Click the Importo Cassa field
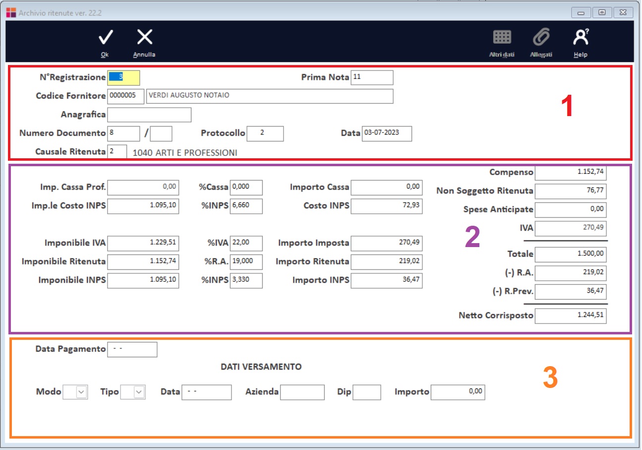Image resolution: width=642 pixels, height=450 pixels. (x=387, y=188)
